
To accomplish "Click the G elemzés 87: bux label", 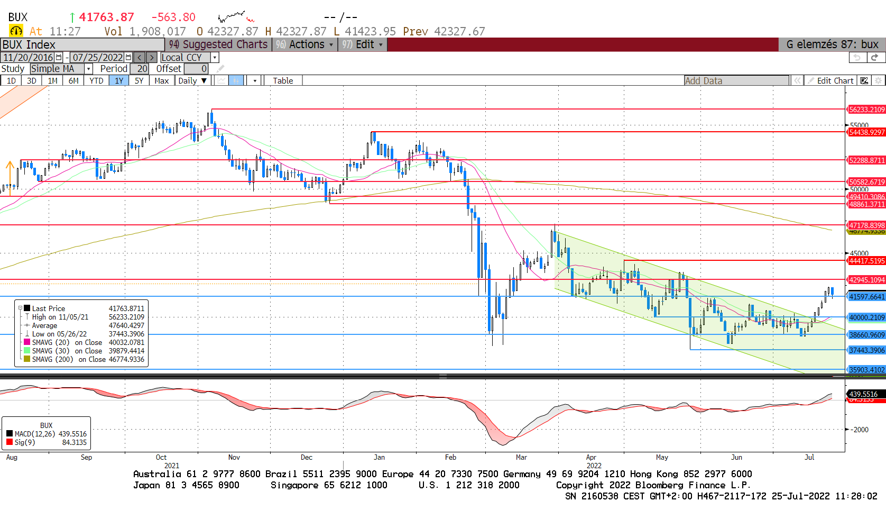I will pyautogui.click(x=832, y=44).
